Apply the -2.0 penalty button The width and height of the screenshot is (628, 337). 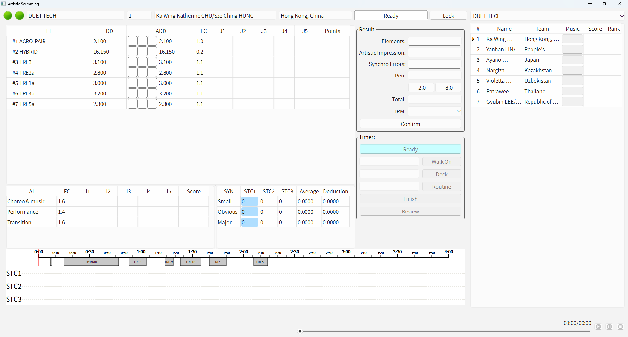pyautogui.click(x=421, y=88)
